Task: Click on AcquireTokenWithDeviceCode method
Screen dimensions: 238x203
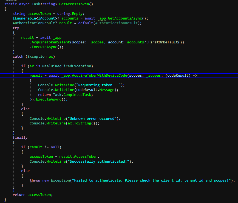Action: (x=100, y=76)
